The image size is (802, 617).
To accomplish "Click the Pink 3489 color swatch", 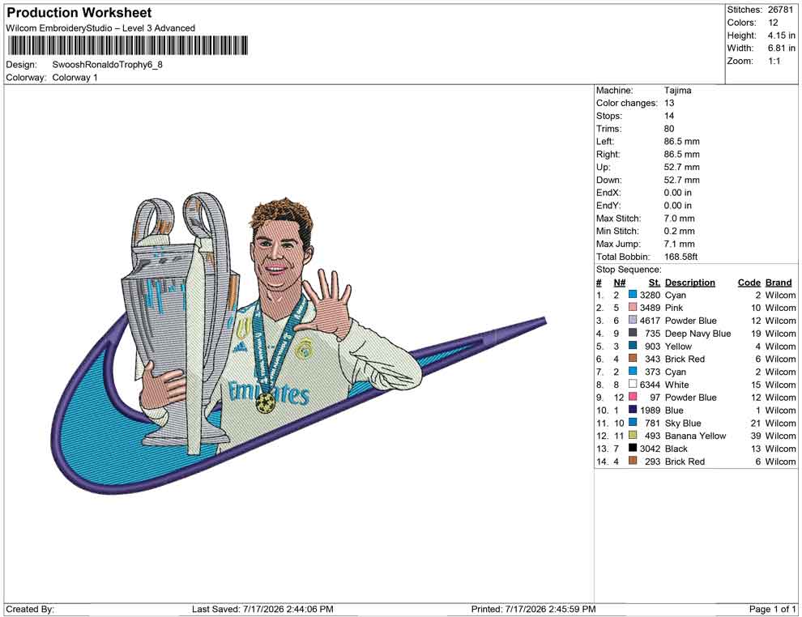I will coord(633,307).
